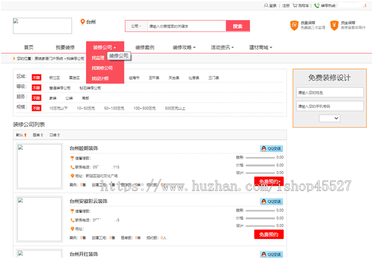Go to 首页 home tab

coord(29,48)
